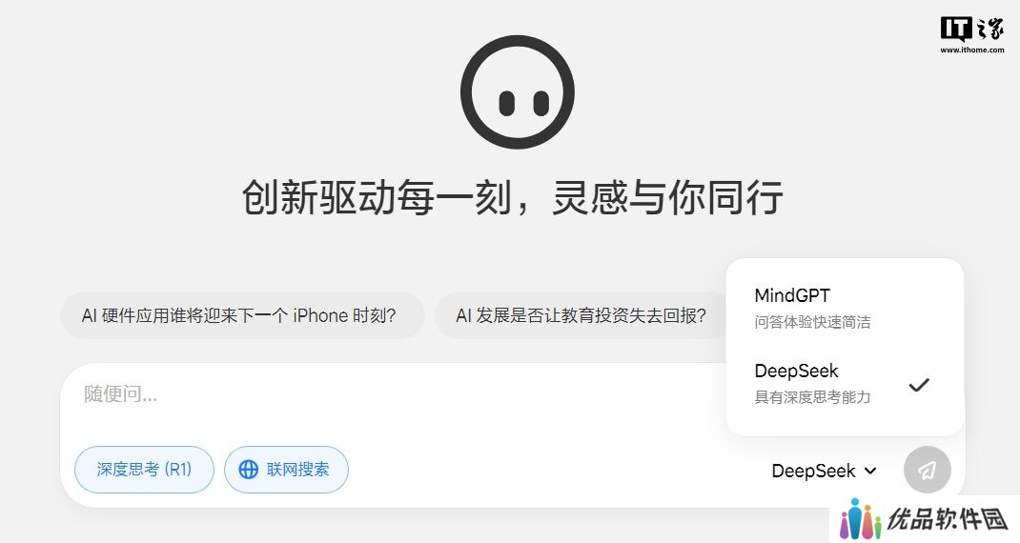The height and width of the screenshot is (543, 1020).
Task: Click the 优品软件园 watermark text
Action: click(x=948, y=519)
